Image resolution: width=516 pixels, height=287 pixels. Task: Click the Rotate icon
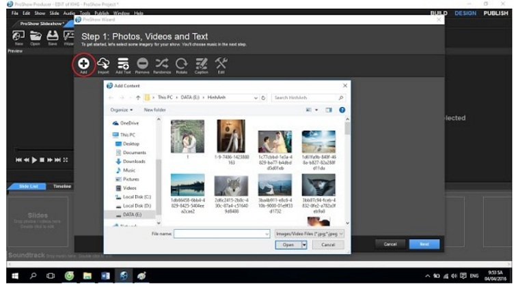181,63
